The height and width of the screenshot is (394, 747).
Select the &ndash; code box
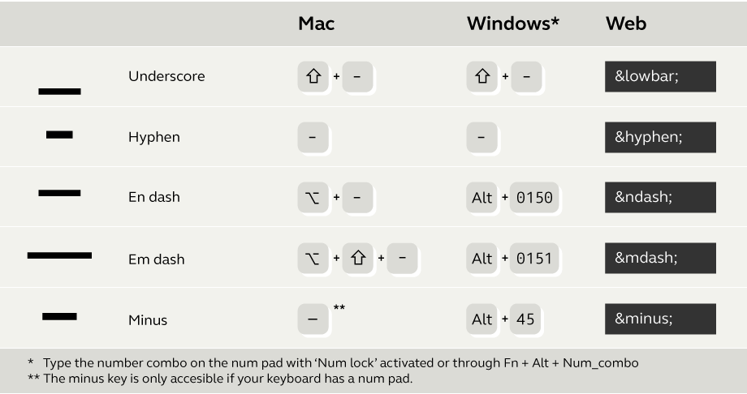point(660,197)
